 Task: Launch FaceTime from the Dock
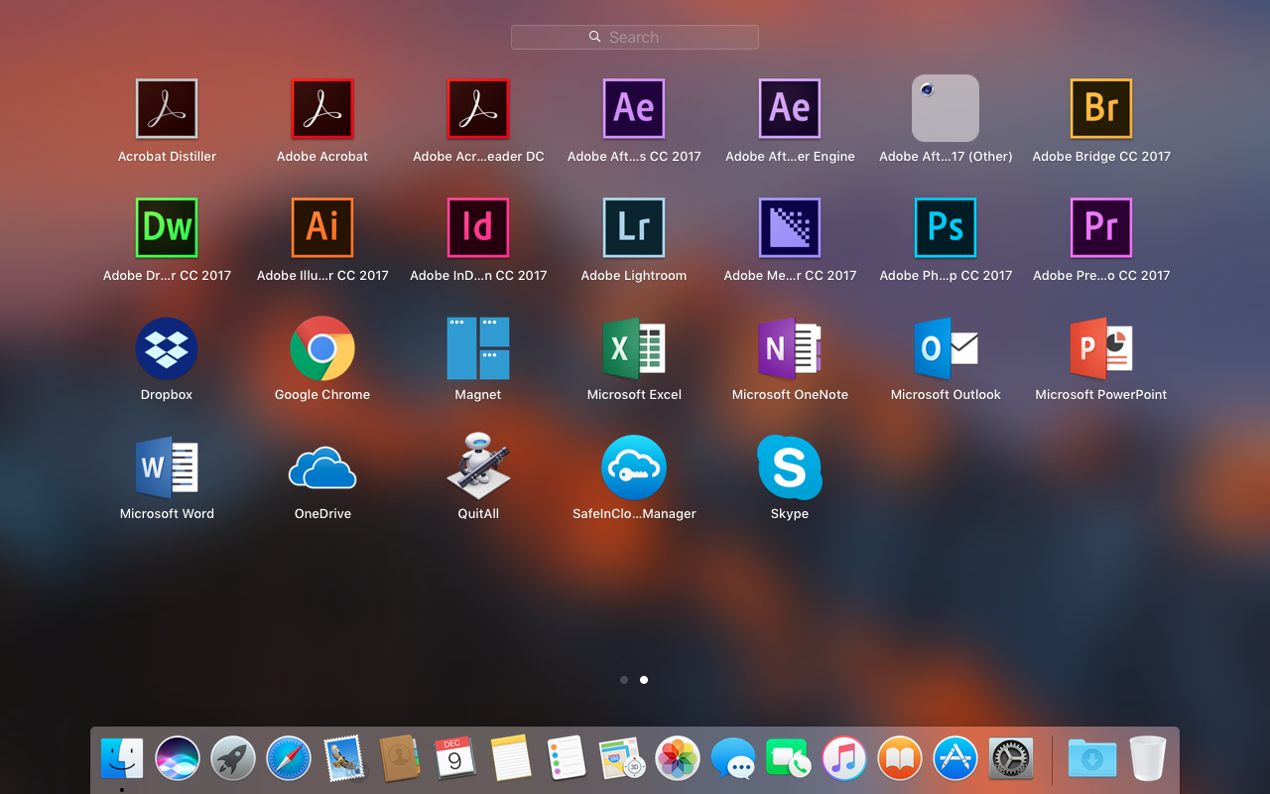(x=789, y=759)
